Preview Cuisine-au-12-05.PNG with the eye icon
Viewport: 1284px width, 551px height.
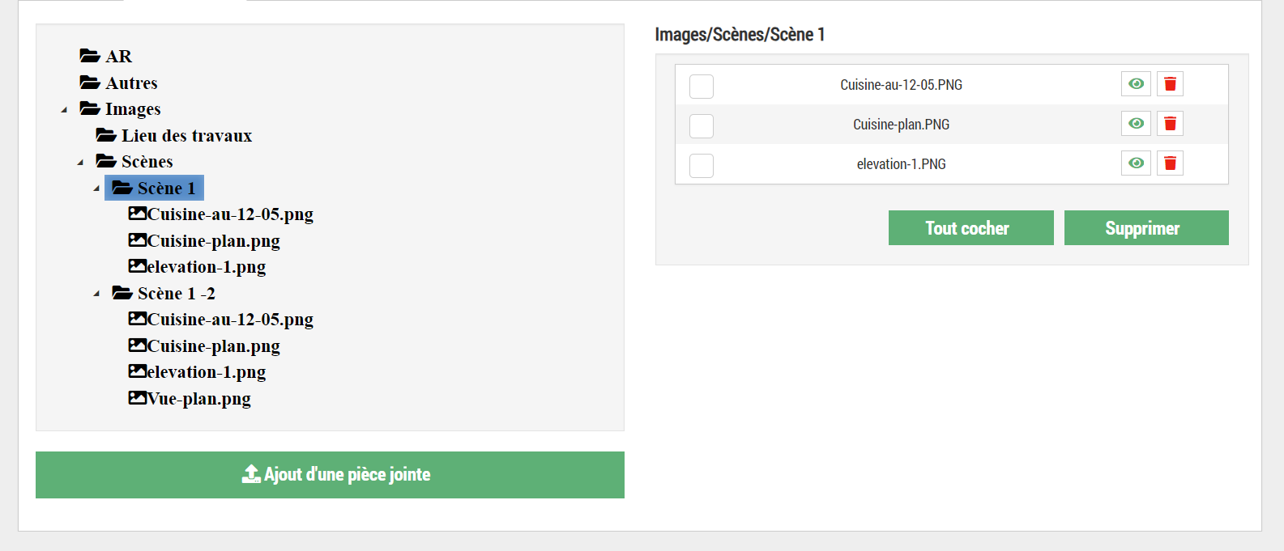pos(1136,84)
